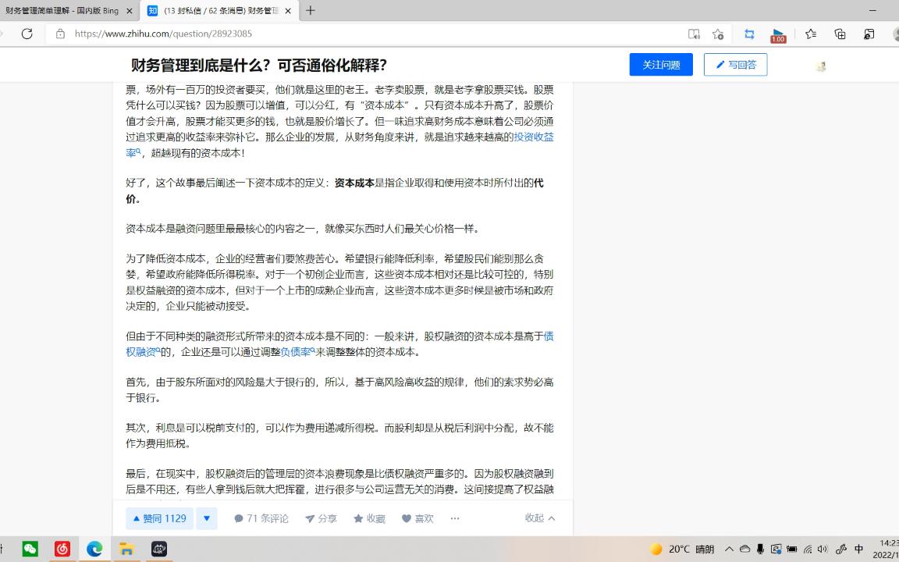Screen dimensions: 899x562
Task: Open the 负债率 link in the text
Action: [295, 351]
